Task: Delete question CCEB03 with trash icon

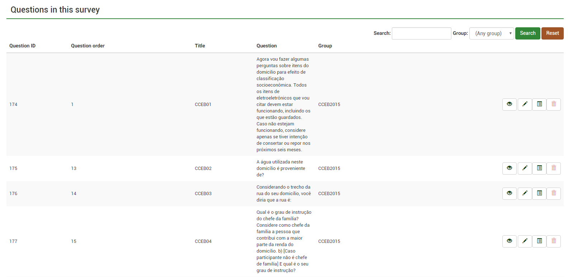Action: tap(554, 193)
